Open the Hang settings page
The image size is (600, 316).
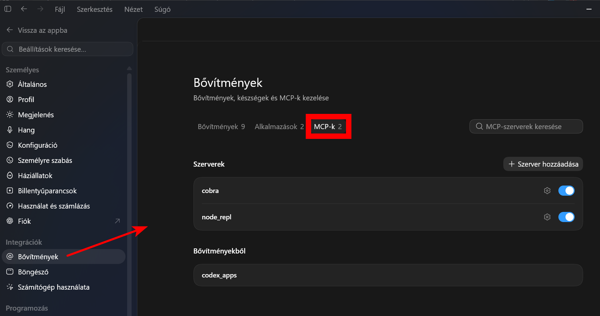[x=64, y=130]
